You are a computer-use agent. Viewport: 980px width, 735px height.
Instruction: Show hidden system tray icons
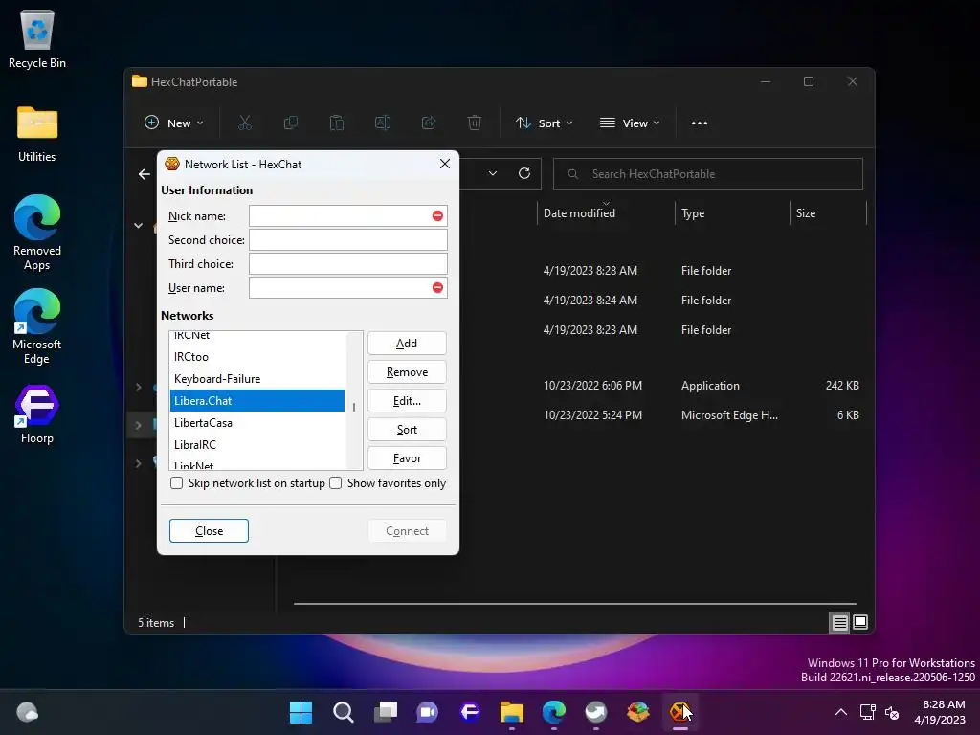(841, 712)
